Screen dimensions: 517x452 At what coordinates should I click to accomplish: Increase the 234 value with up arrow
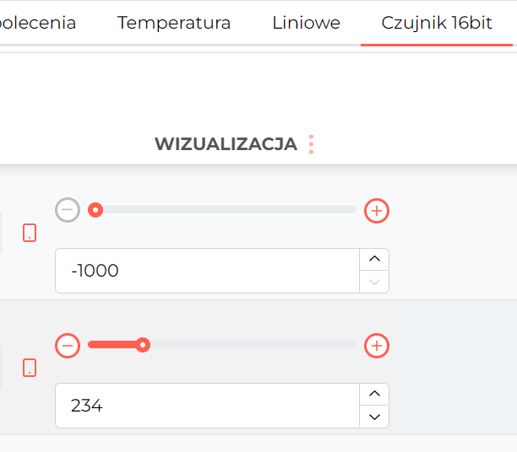374,394
